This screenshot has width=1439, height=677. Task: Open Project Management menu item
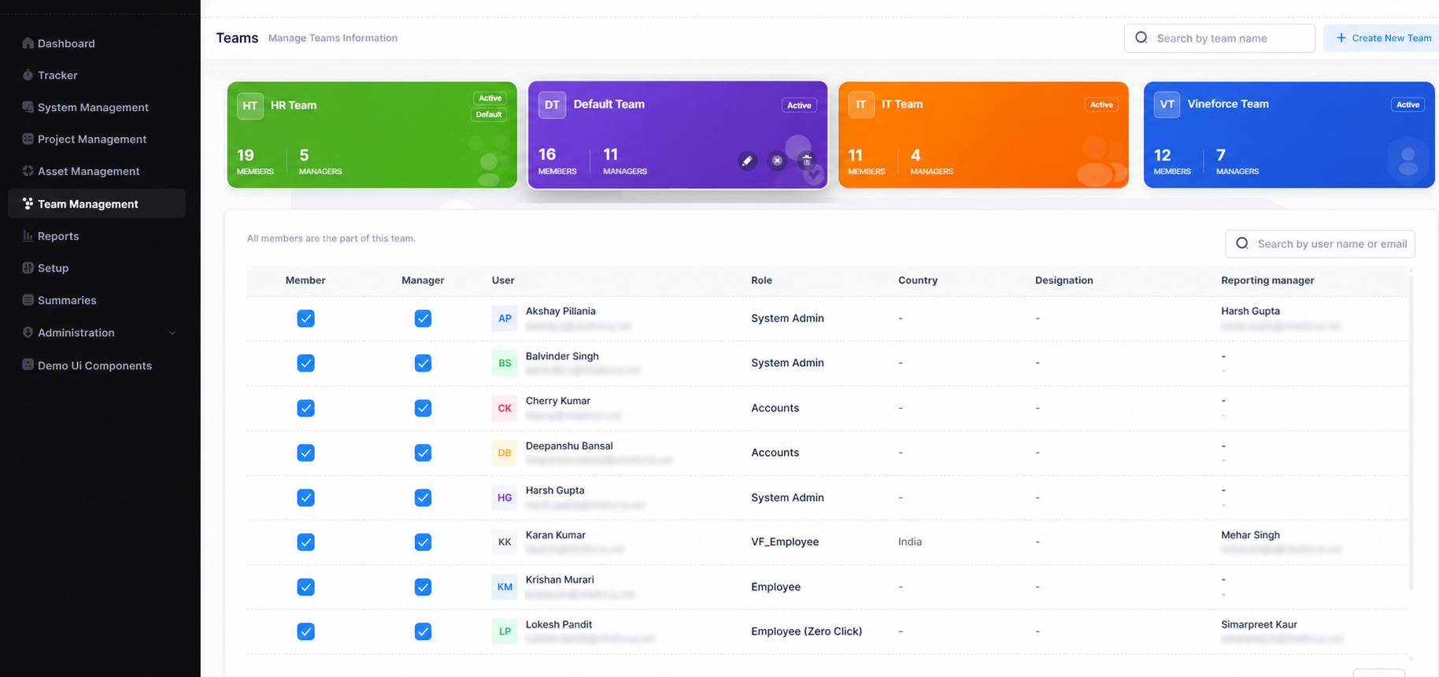pyautogui.click(x=97, y=139)
